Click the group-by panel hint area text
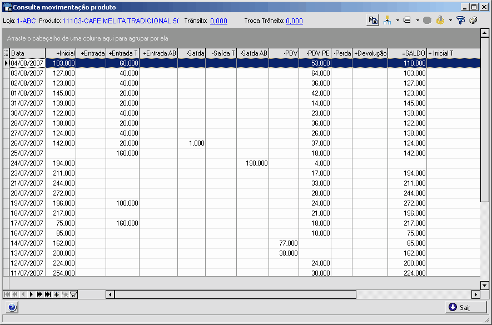 87,38
